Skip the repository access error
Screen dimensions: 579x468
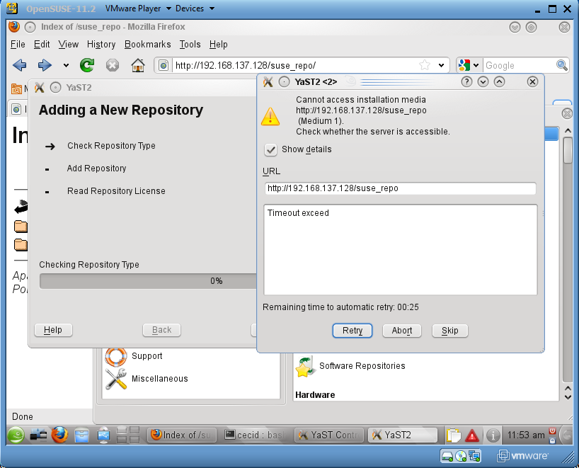[449, 331]
